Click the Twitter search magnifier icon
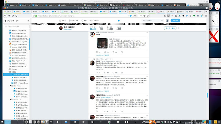 [x=162, y=21]
